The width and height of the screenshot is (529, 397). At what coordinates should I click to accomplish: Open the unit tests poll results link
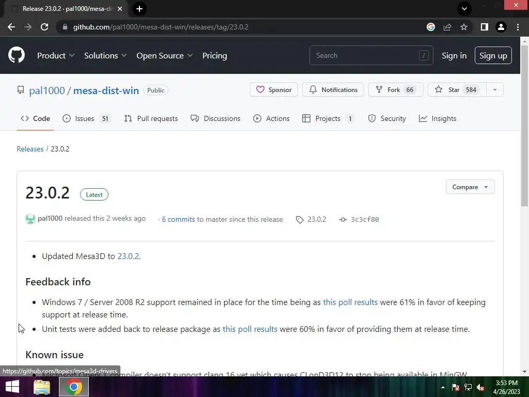coord(250,329)
